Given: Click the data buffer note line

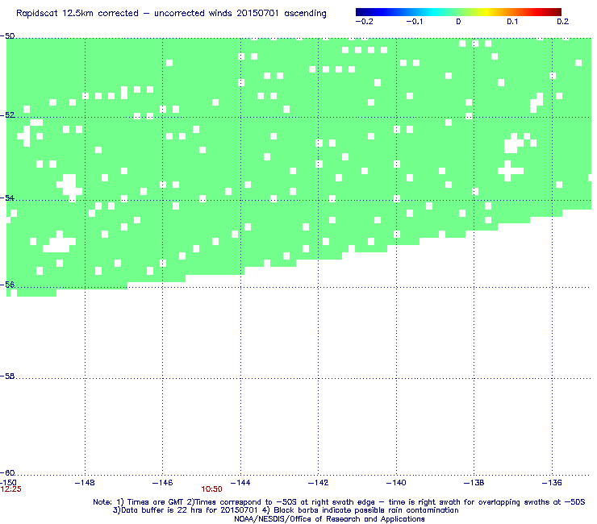Looking at the screenshot, I should click(x=286, y=510).
